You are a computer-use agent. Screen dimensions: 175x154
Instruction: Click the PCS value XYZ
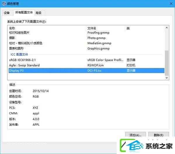point(35,108)
